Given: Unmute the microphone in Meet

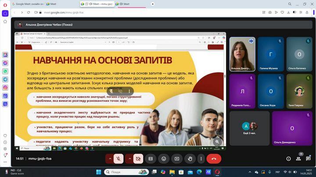Looking at the screenshot, I should 118,159.
